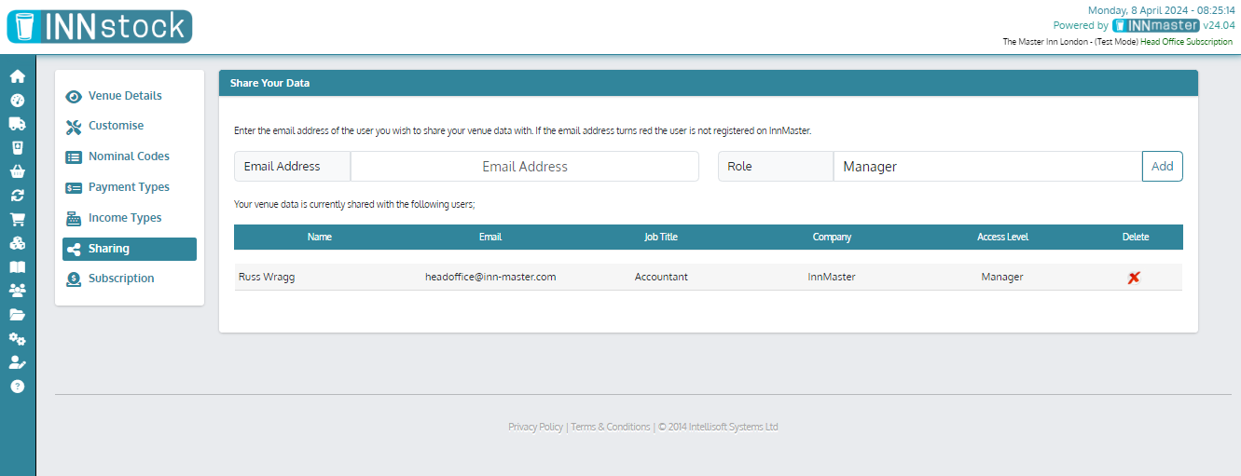Open the Role dropdown showing Manager
The width and height of the screenshot is (1241, 476).
[987, 167]
